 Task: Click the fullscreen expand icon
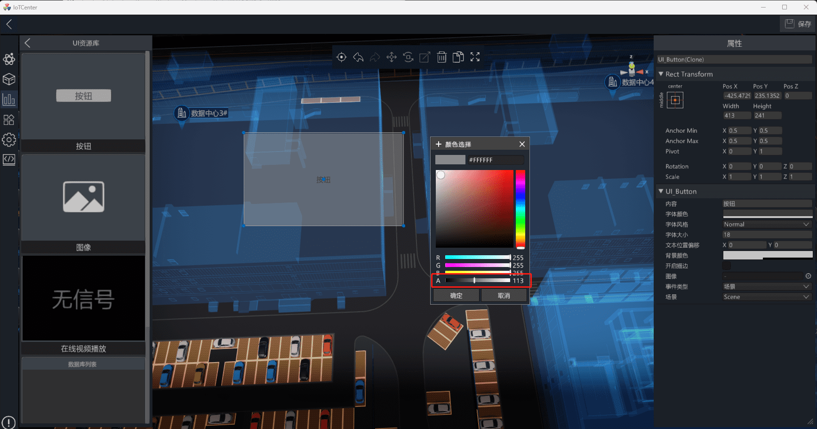tap(475, 57)
